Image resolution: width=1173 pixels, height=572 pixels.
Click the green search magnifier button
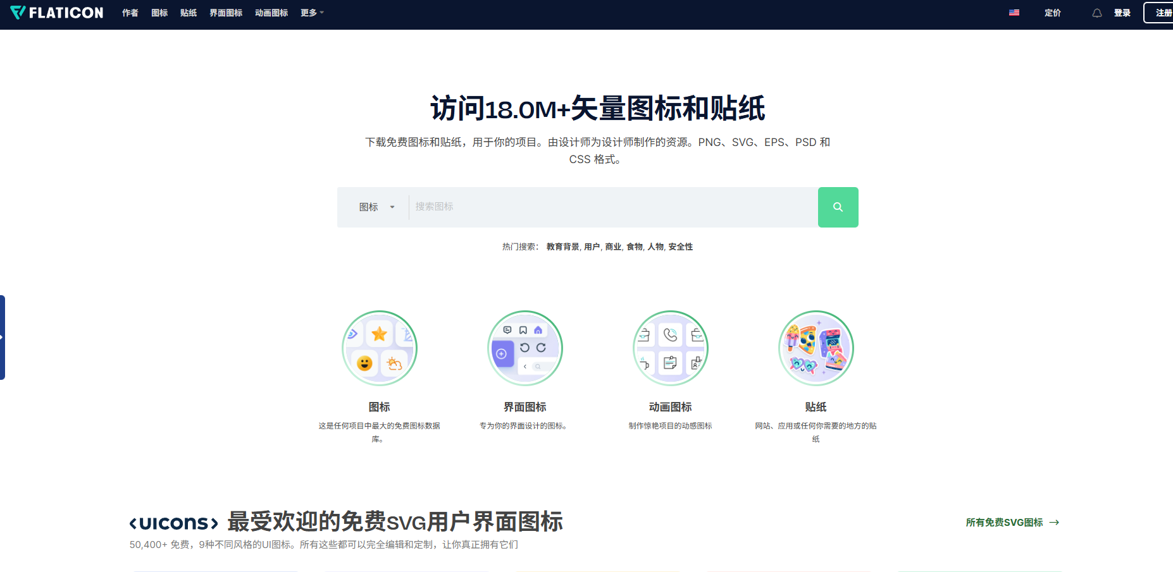(x=838, y=207)
